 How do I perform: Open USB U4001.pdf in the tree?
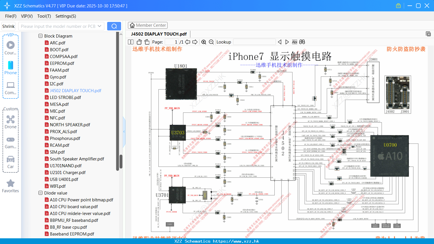tap(64, 179)
